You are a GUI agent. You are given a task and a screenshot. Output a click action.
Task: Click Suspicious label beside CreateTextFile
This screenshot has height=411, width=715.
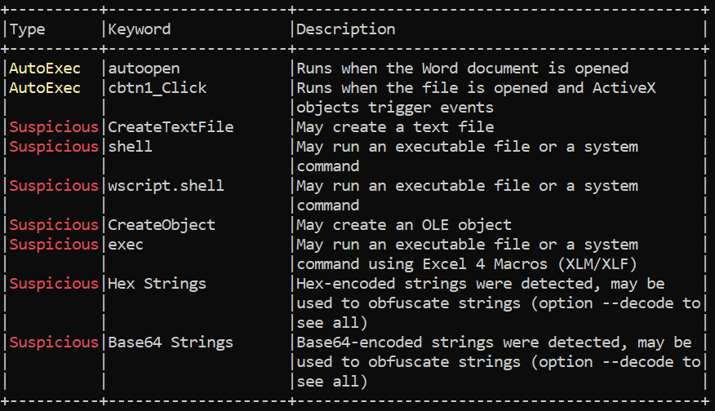click(x=54, y=127)
